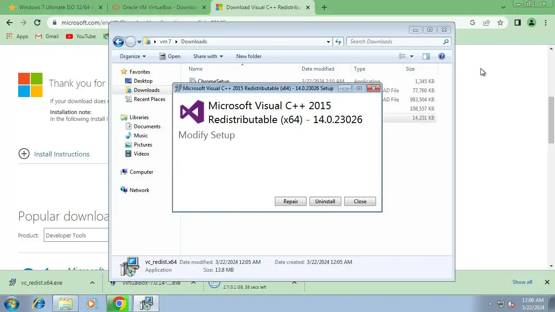
Task: Open the address bar history dropdown
Action: 328,42
